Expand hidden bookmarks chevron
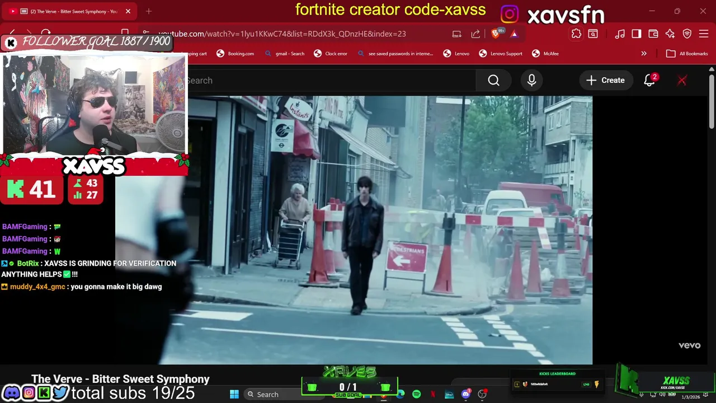This screenshot has height=403, width=716. (x=644, y=54)
